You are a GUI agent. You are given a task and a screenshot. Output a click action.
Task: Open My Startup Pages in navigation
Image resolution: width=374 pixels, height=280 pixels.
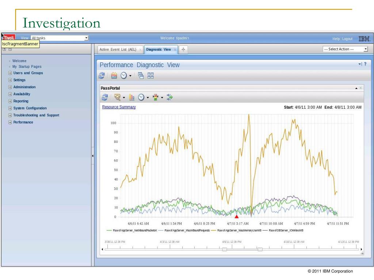(x=27, y=67)
